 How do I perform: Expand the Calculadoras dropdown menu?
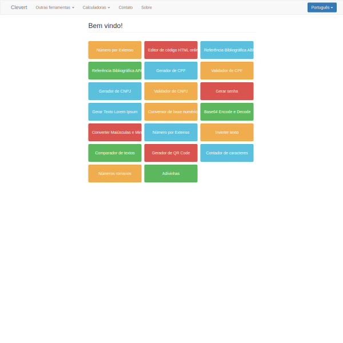pyautogui.click(x=96, y=7)
